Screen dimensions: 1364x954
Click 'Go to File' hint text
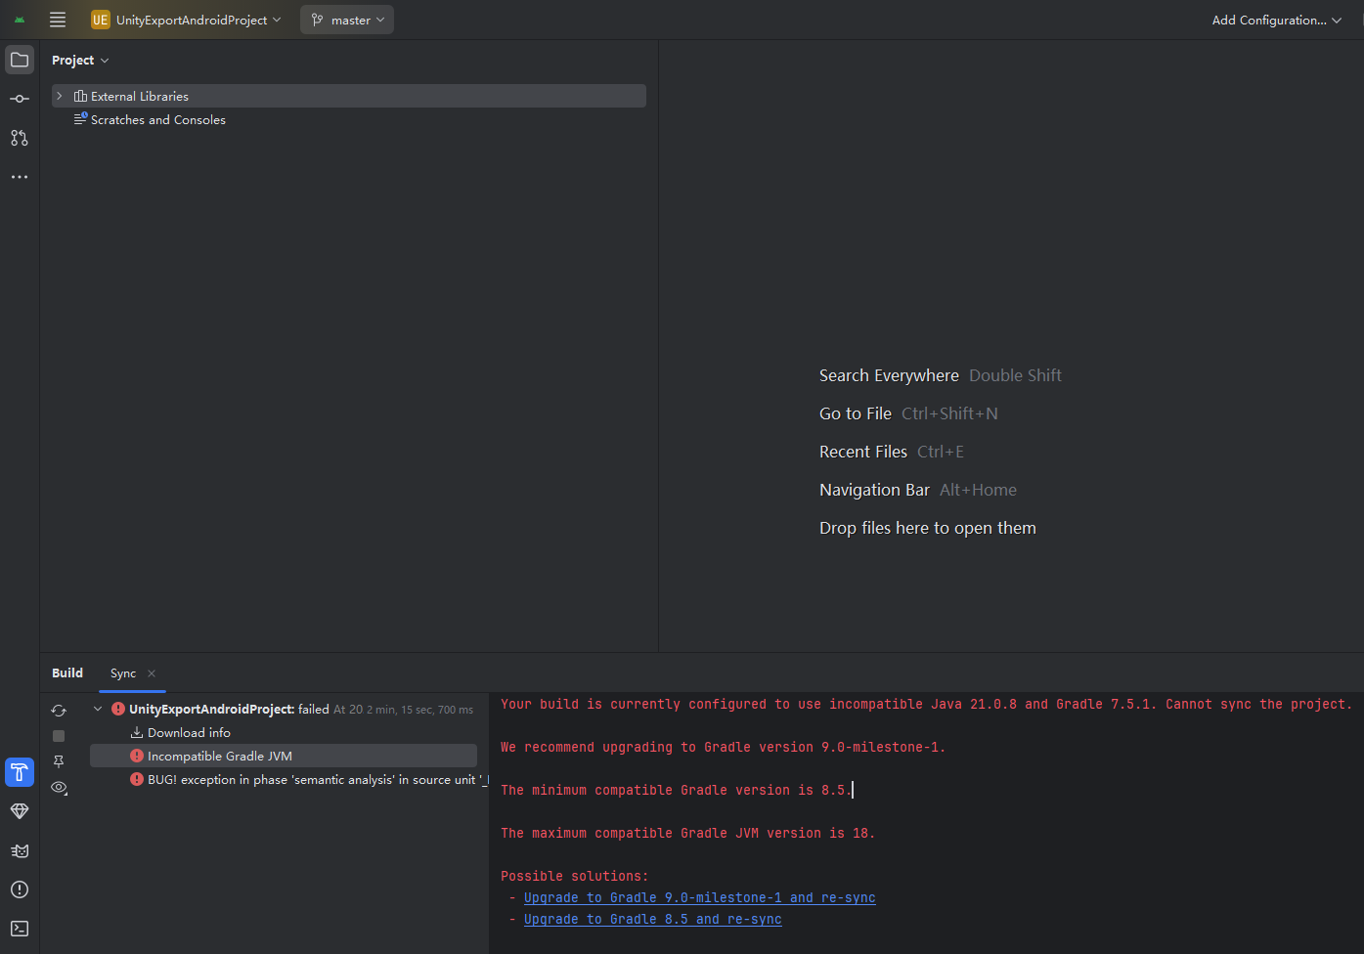click(856, 413)
